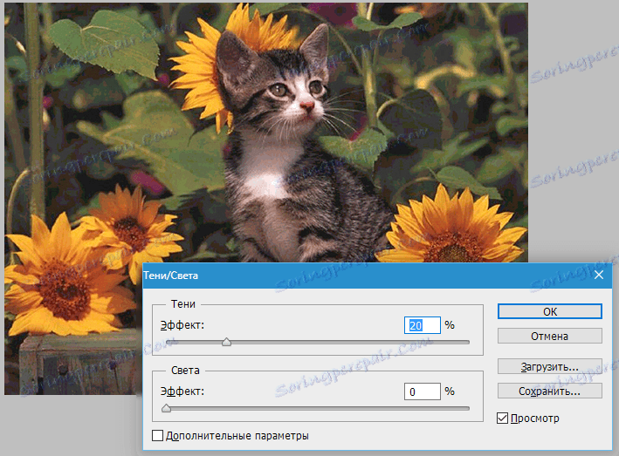The width and height of the screenshot is (619, 456).
Task: Close the Тени/Света dialog
Action: 598,276
